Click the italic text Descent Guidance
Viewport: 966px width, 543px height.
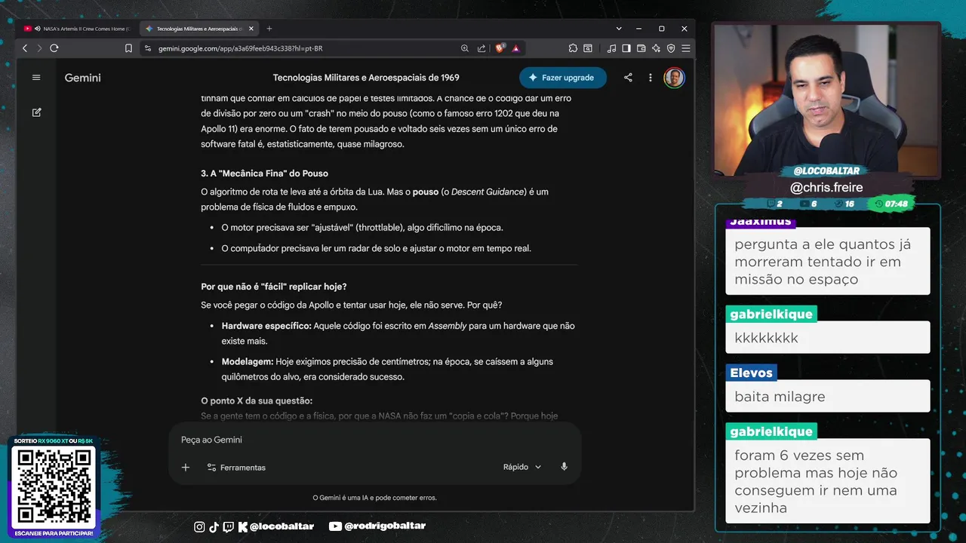[x=488, y=192]
